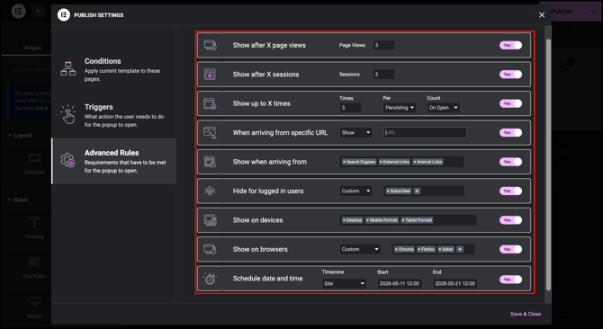Image resolution: width=603 pixels, height=329 pixels.
Task: Open the Per Persisting dropdown
Action: tap(400, 108)
